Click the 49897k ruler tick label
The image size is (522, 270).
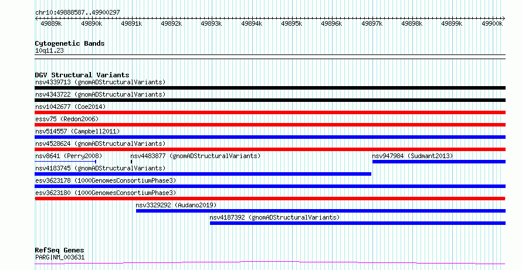(372, 23)
